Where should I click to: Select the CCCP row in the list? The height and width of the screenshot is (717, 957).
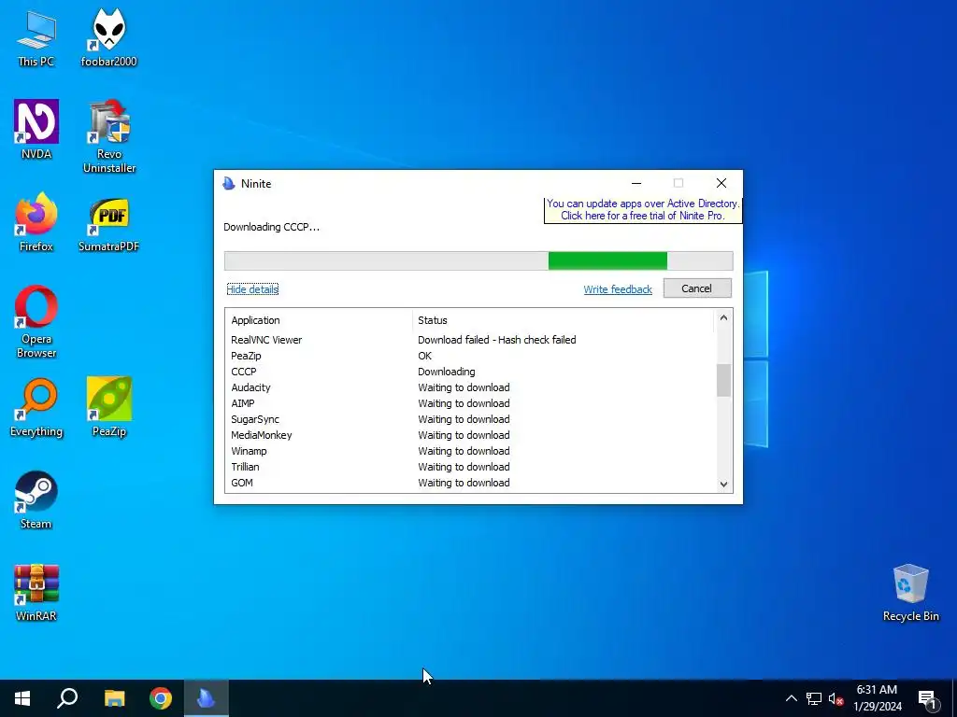(x=470, y=372)
